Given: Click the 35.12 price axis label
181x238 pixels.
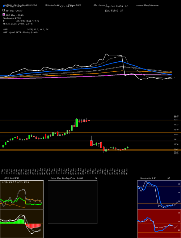Looking at the screenshot, I should click(176, 124).
